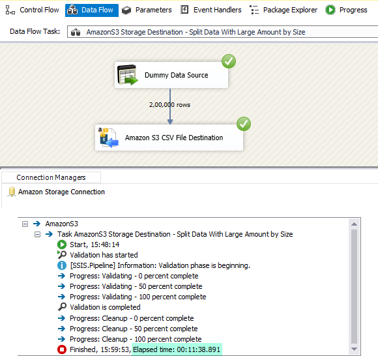Select the Task AmazonS3 Storage Destination row
The height and width of the screenshot is (356, 378).
click(175, 234)
